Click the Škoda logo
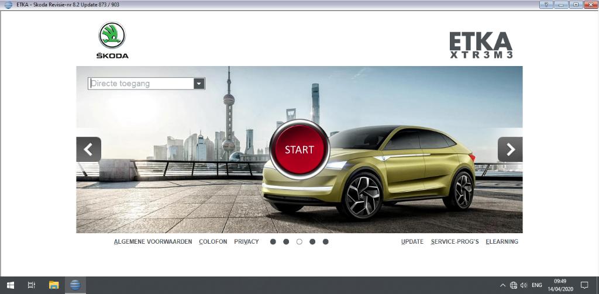This screenshot has height=294, width=599. 112,40
